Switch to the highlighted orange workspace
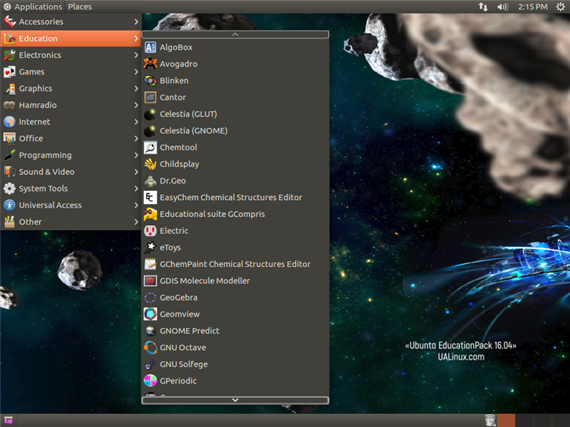Screen dimensions: 570x427 506,421
